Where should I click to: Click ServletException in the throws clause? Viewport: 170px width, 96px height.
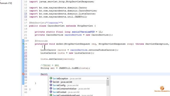(157, 44)
